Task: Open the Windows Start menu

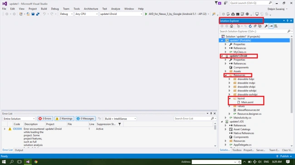Action: [4, 162]
